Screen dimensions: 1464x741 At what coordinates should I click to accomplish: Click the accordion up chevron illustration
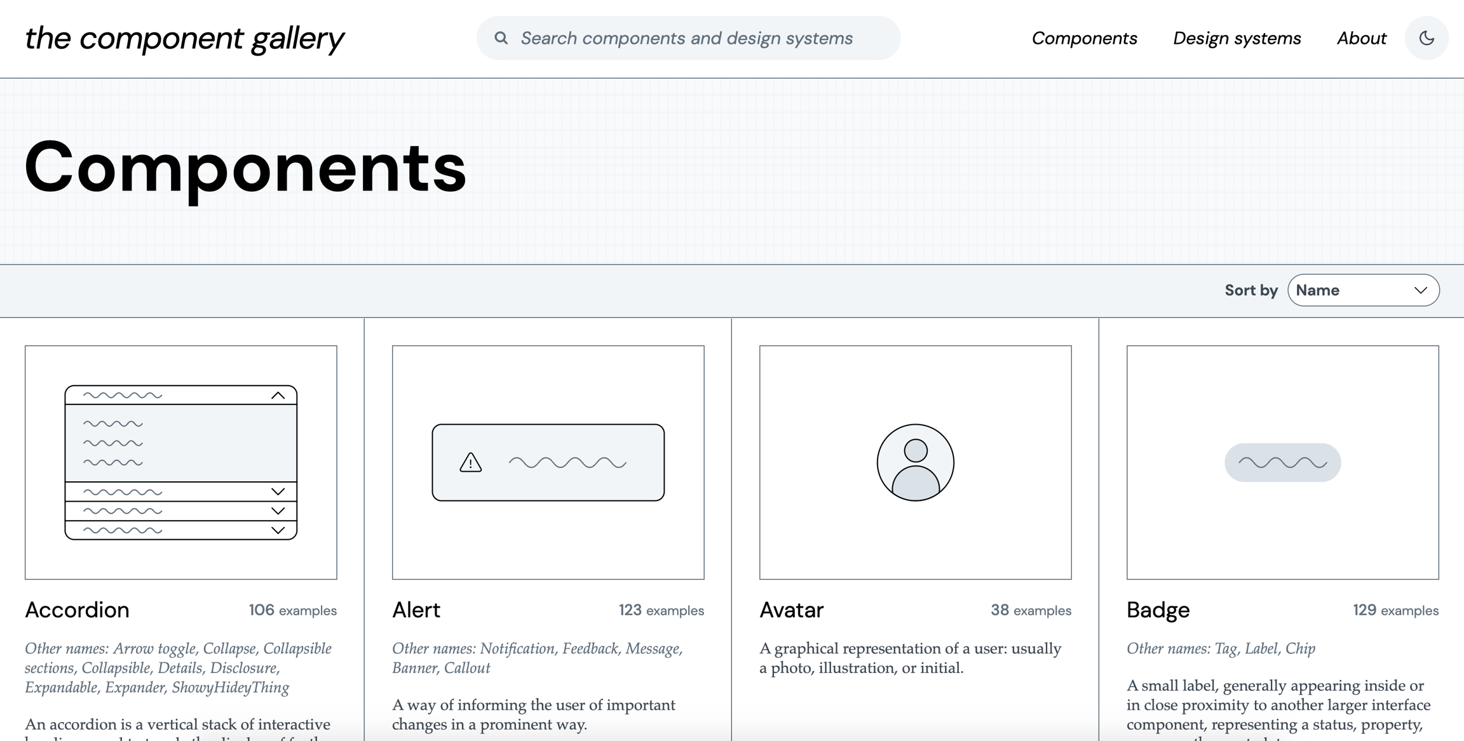coord(278,396)
